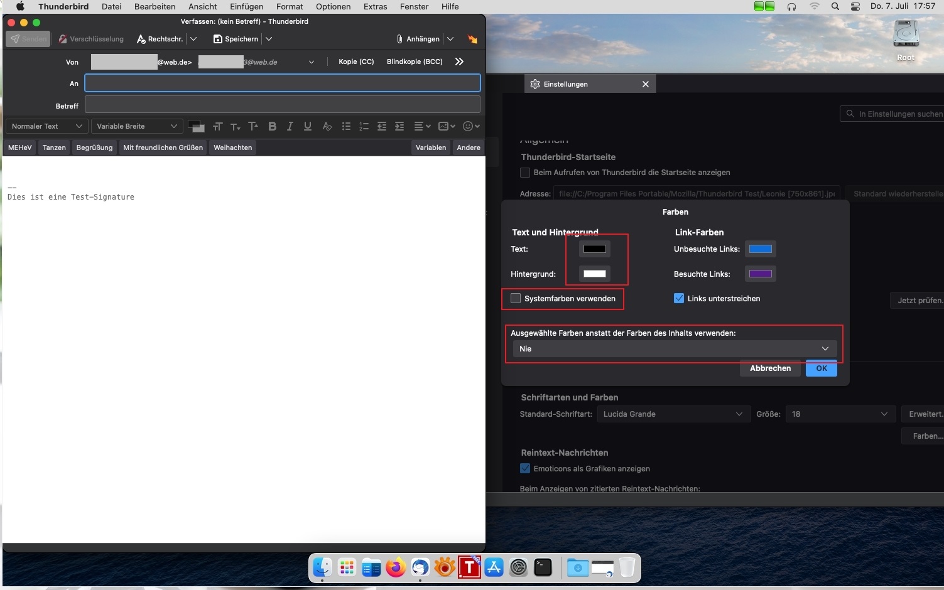Image resolution: width=944 pixels, height=590 pixels.
Task: Open the Datei menu
Action: 111,6
